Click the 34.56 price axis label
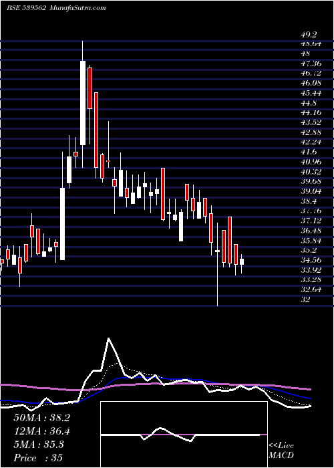 tap(311, 260)
